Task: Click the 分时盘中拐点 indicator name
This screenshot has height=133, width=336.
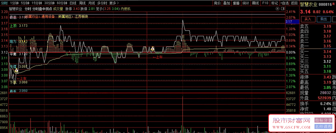Action: [42, 9]
